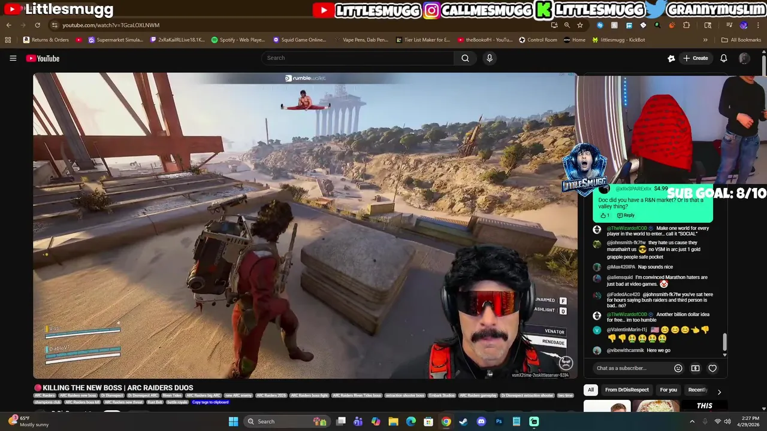Open the Returns & Orders bookmark
Image resolution: width=767 pixels, height=431 pixels.
(46, 40)
